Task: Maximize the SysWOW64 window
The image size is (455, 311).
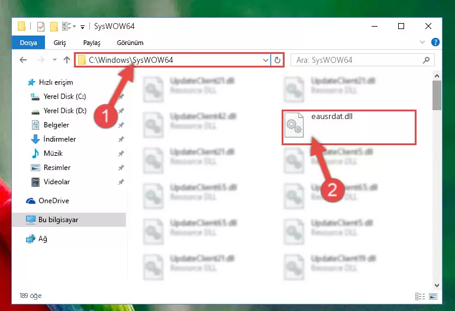Action: tap(401, 26)
